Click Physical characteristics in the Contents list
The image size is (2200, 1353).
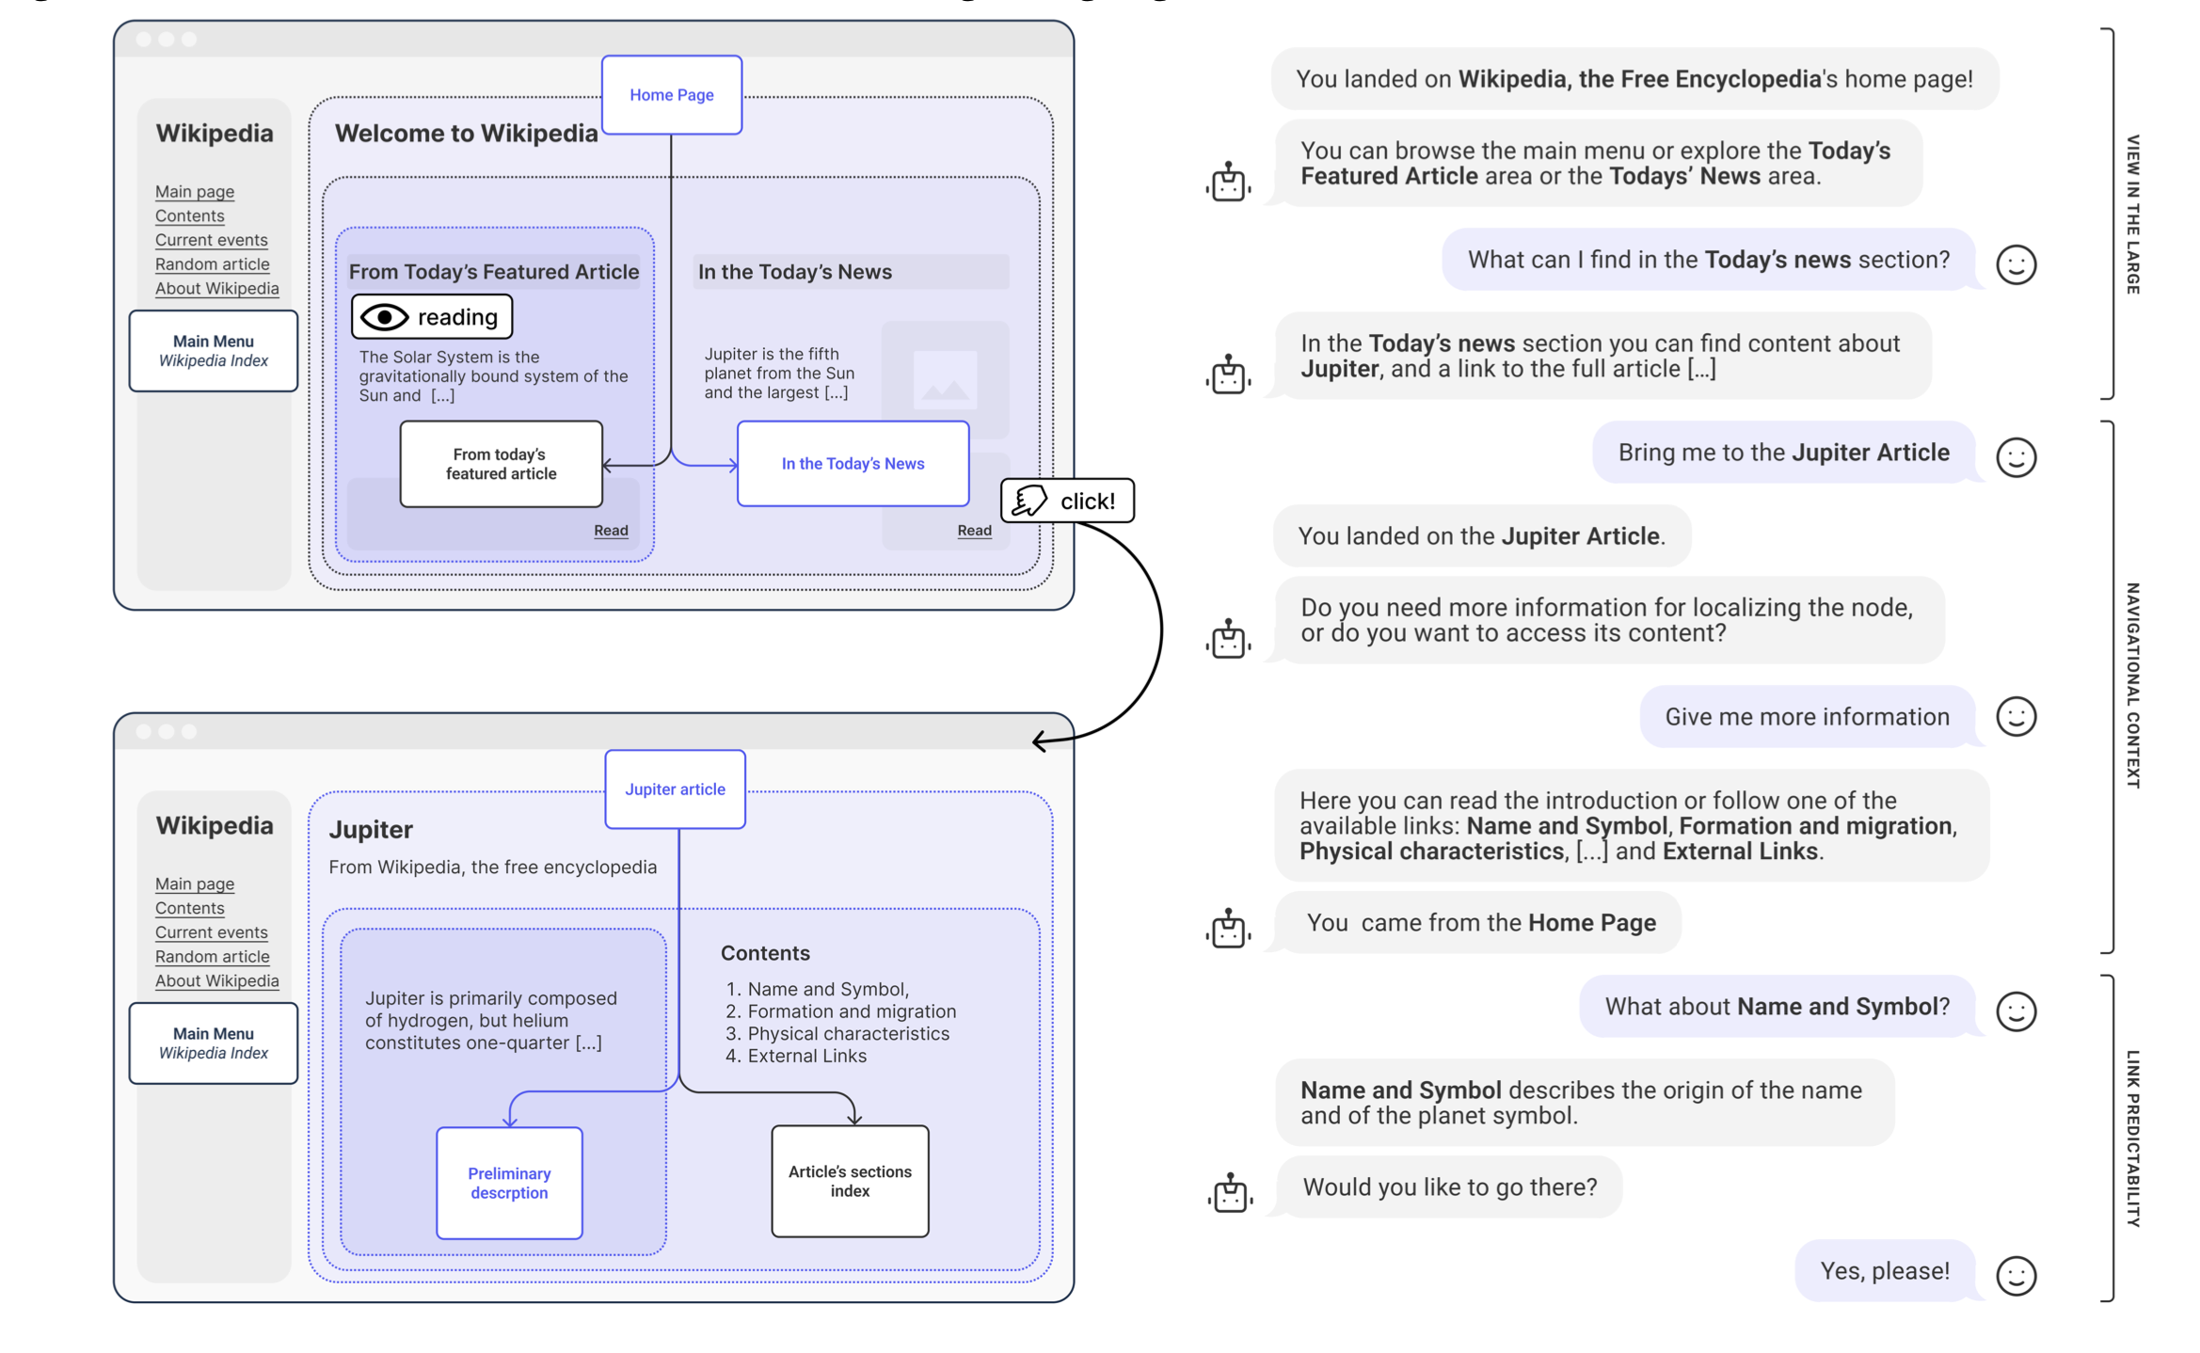848,1034
